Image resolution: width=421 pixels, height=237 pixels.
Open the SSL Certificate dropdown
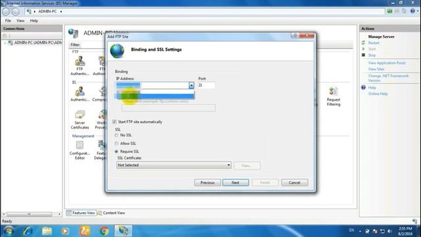[174, 165]
